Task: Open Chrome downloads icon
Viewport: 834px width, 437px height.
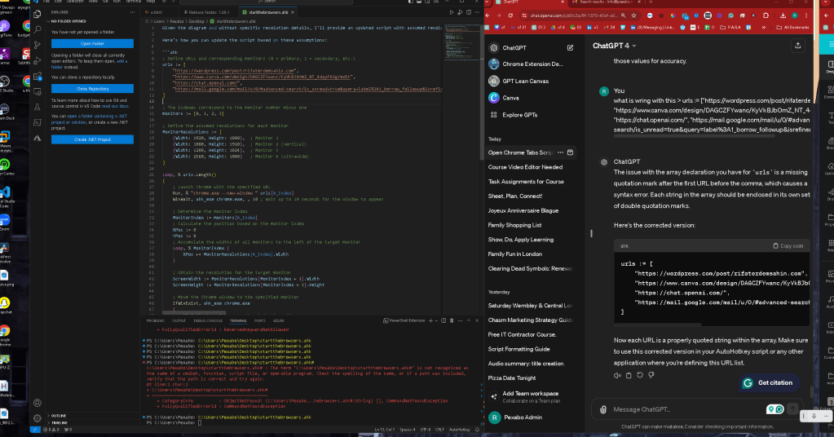Action: coord(783,15)
